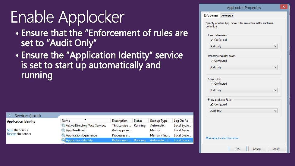Select the App Readiness service row
This screenshot has height=166, width=295.
coord(127,130)
